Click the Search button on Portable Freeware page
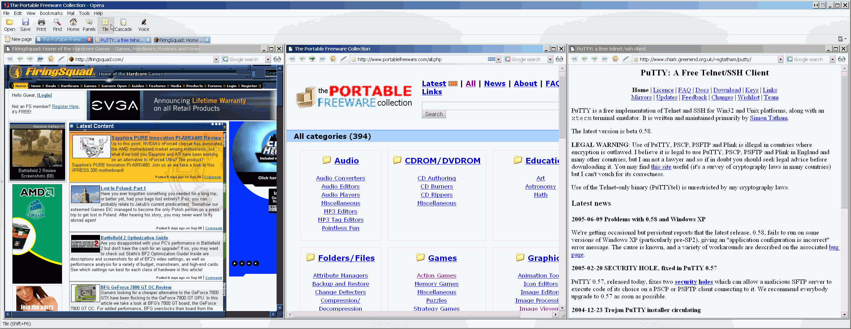851x329 pixels. 434,114
